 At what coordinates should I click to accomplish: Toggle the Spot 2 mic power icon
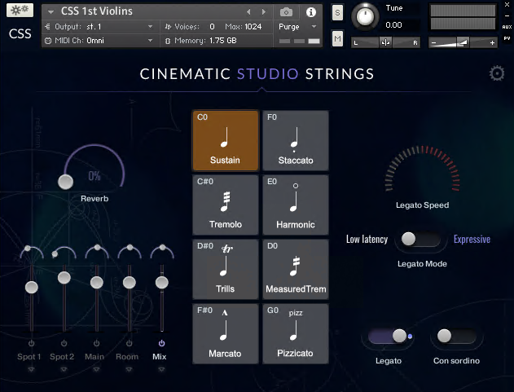click(x=64, y=343)
